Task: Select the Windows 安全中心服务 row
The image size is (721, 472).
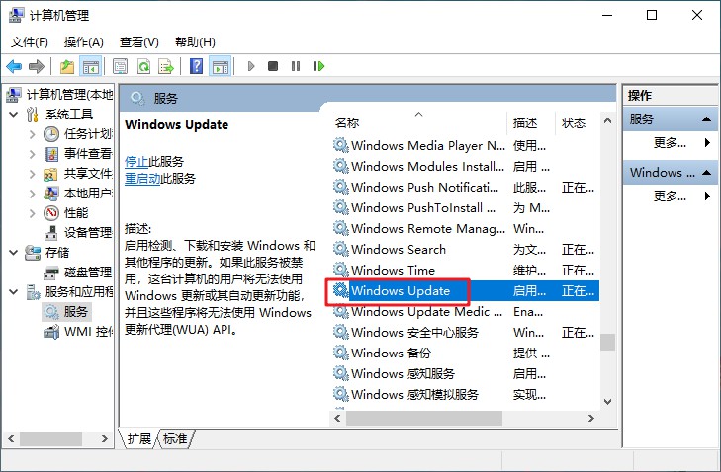Action: (465, 332)
